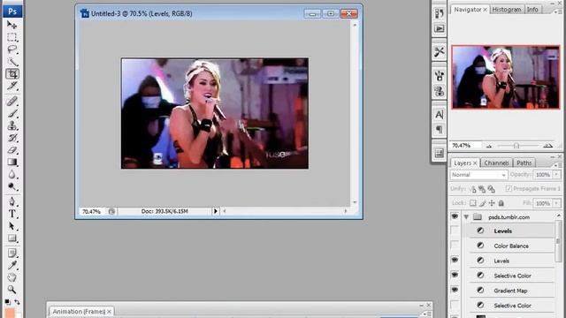Select the Gradient tool

[x=11, y=163]
